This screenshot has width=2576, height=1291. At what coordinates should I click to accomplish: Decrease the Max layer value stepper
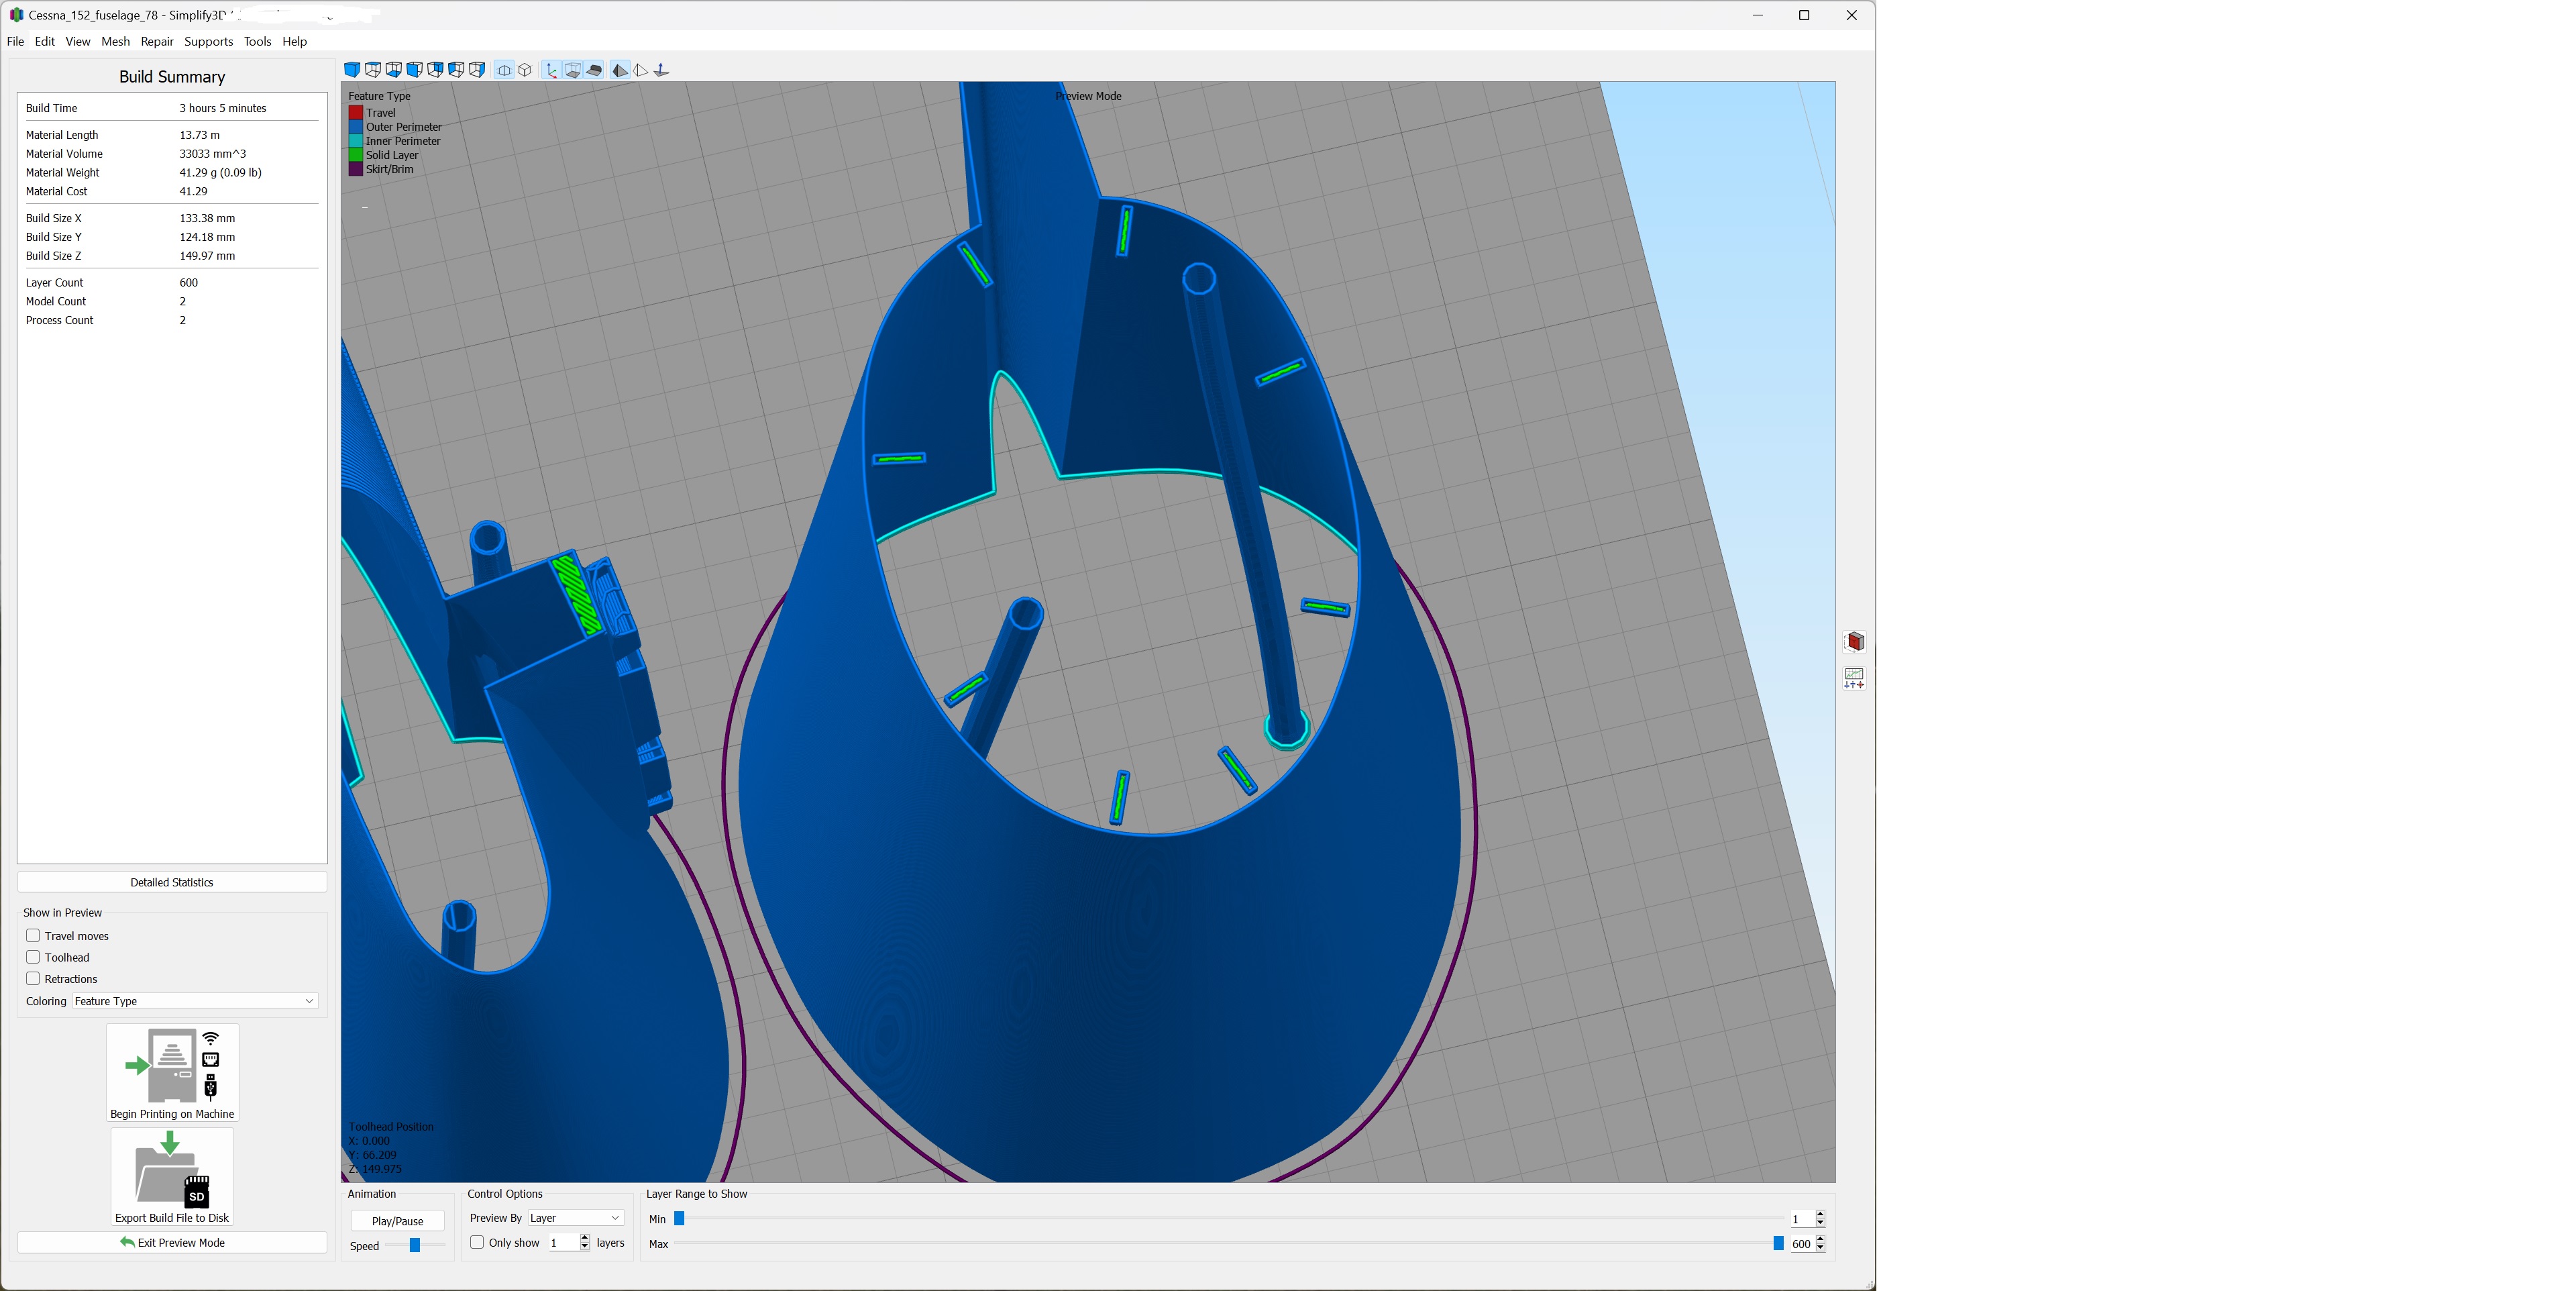tap(1820, 1248)
